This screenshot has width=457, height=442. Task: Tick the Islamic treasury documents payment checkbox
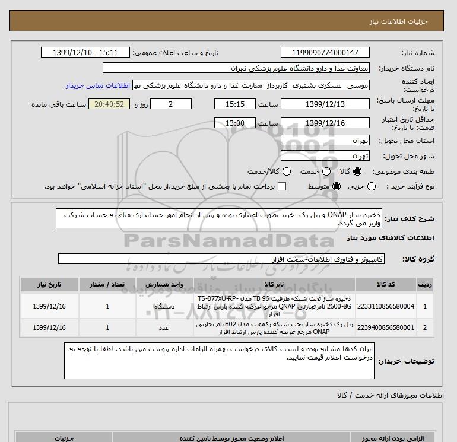pos(282,186)
